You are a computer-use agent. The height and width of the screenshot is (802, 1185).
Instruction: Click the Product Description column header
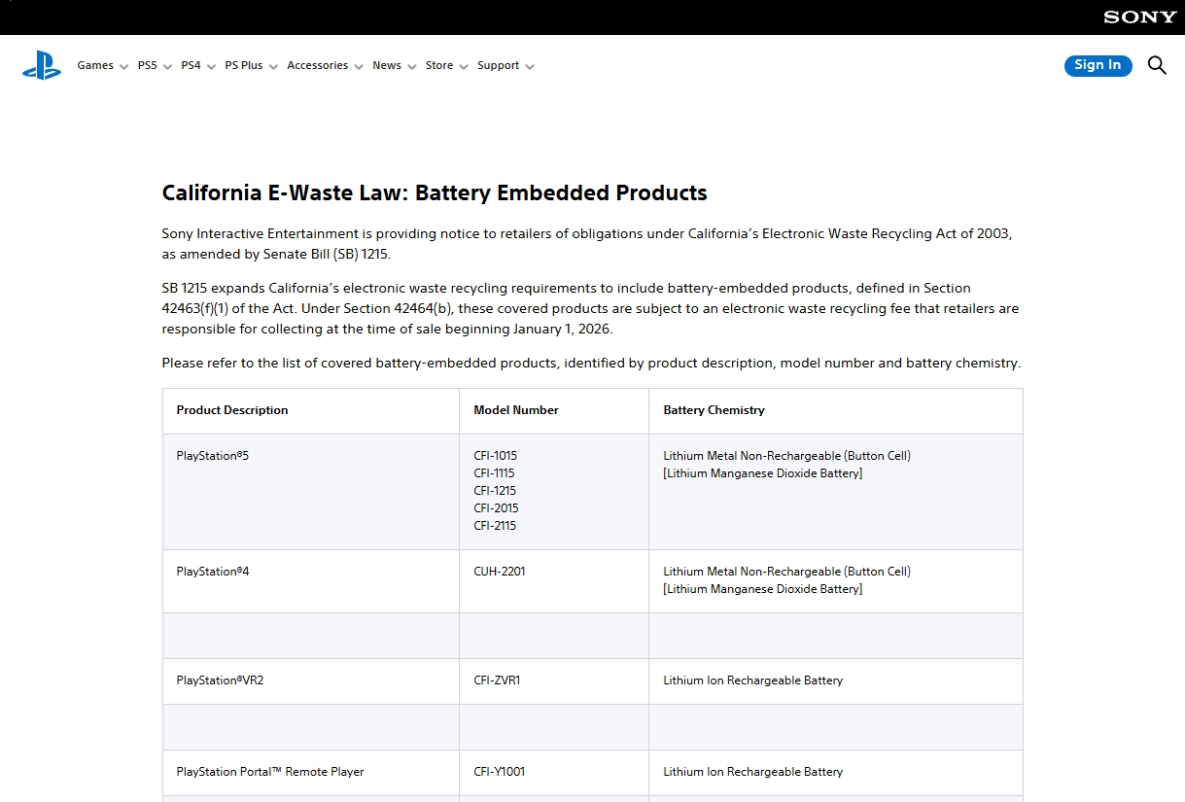pos(232,410)
